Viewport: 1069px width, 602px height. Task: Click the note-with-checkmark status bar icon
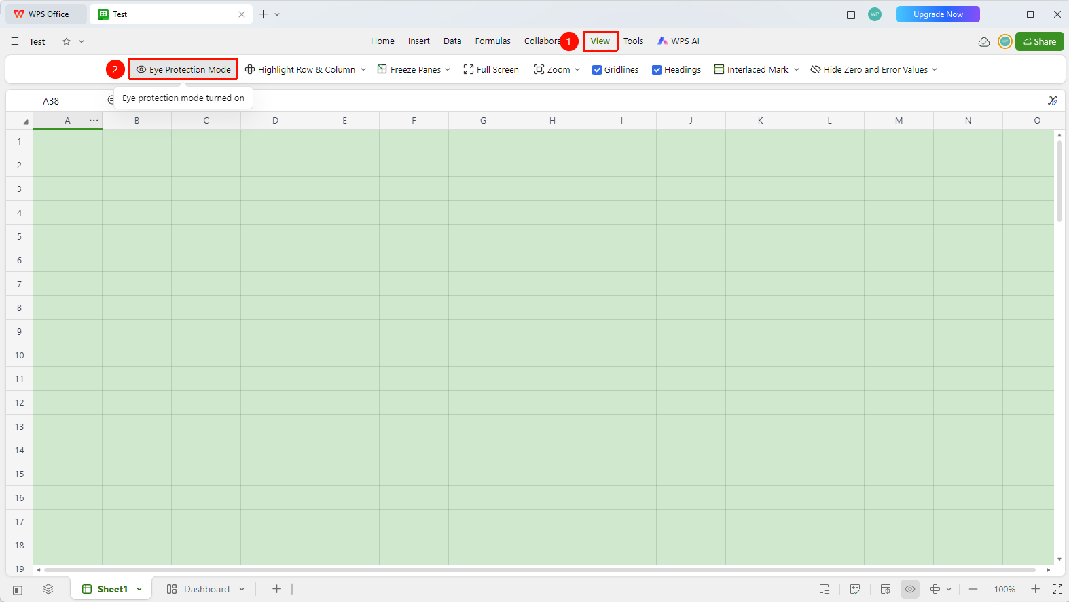[855, 589]
